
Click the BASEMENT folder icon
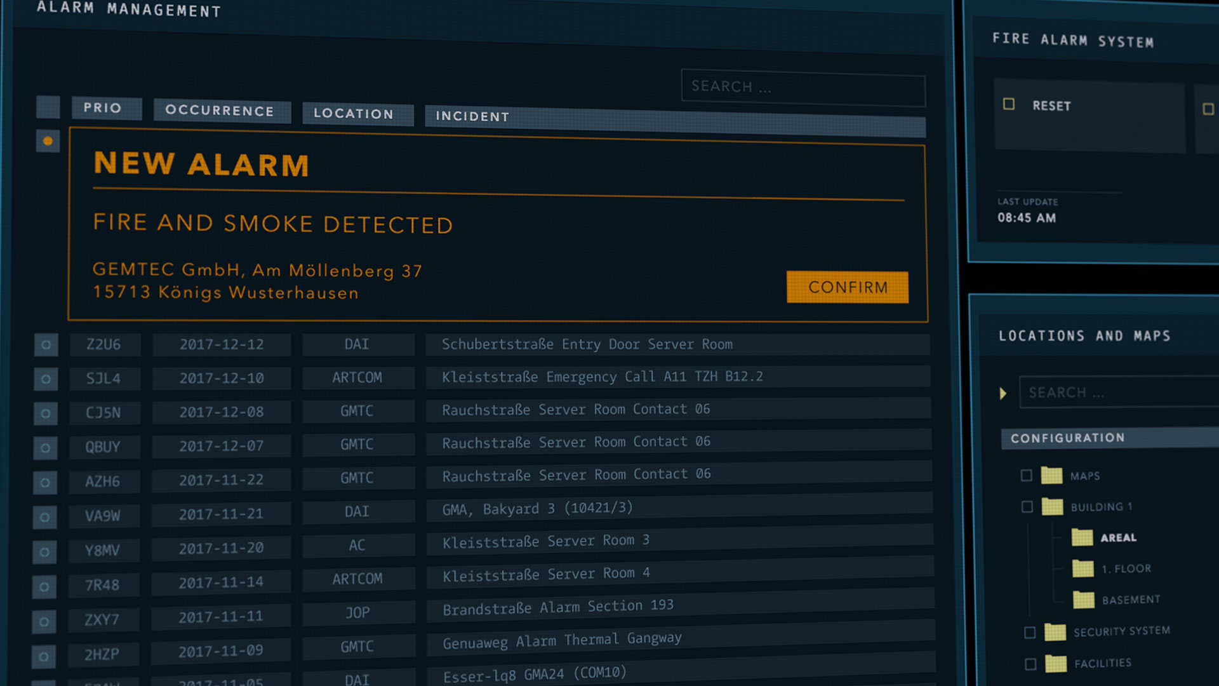click(1083, 599)
